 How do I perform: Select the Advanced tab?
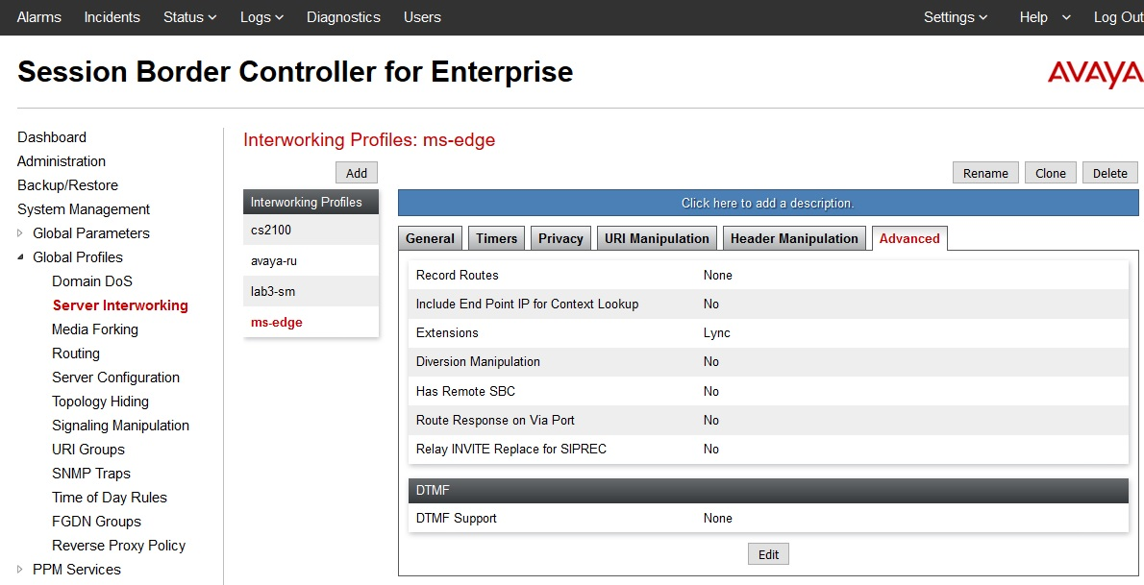pyautogui.click(x=909, y=238)
